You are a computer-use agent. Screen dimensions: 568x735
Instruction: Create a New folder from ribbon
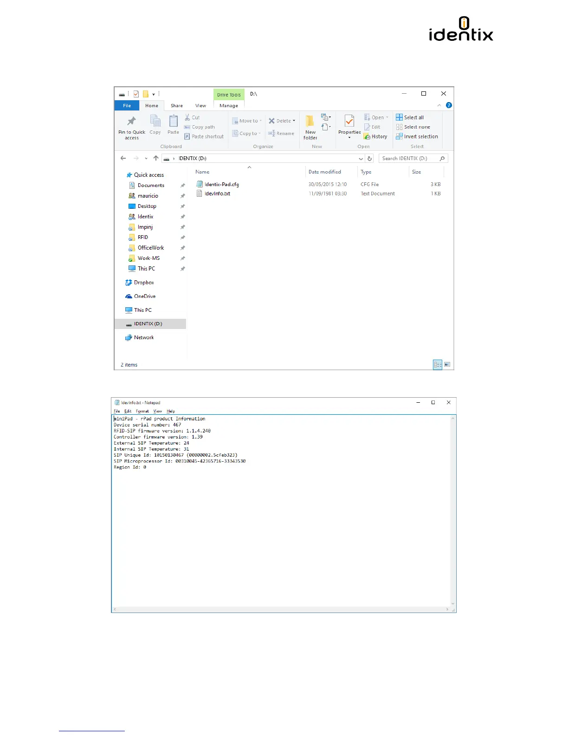[x=310, y=127]
